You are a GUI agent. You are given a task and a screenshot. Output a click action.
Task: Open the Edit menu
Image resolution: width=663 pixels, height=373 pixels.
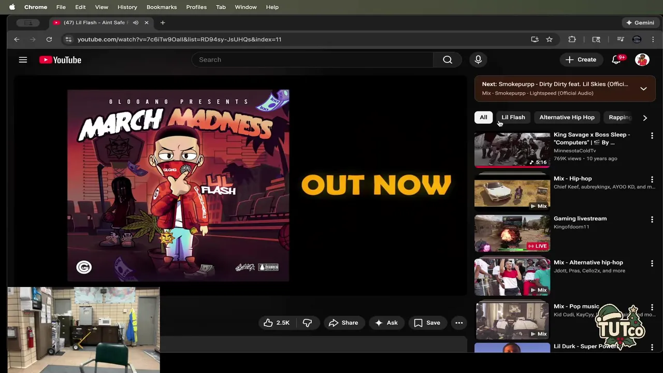[80, 7]
